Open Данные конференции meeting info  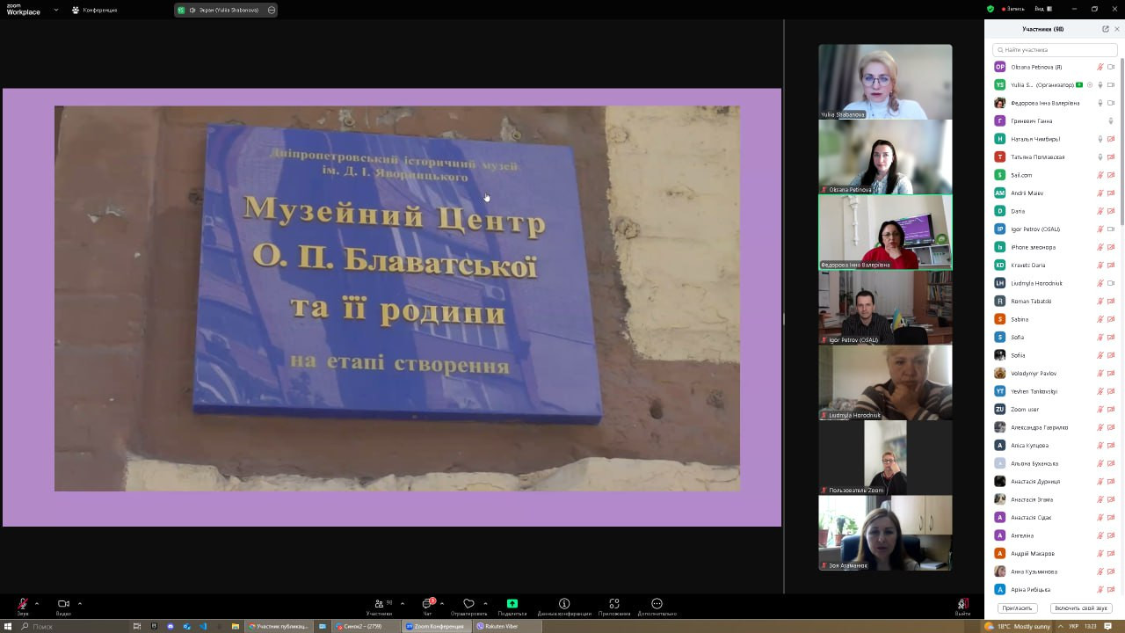coord(564,607)
